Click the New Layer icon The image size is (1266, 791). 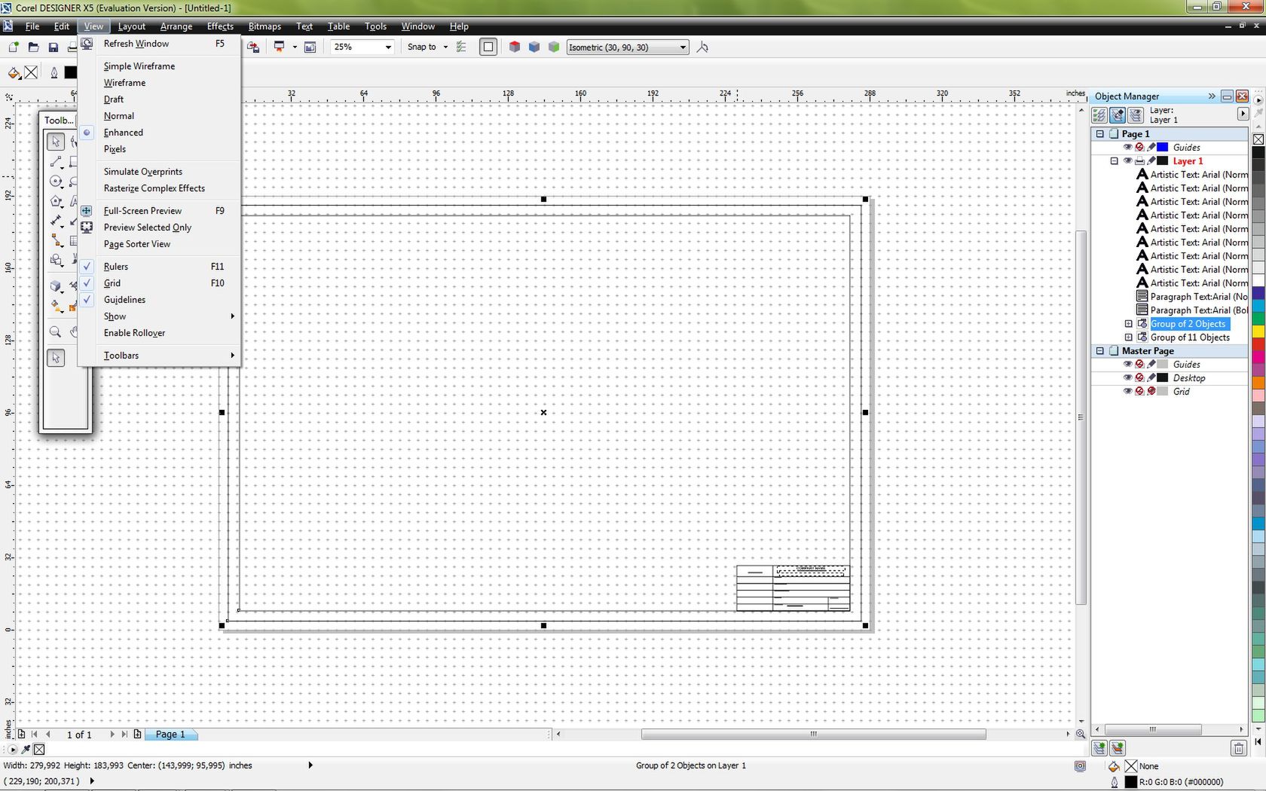coord(1099,748)
